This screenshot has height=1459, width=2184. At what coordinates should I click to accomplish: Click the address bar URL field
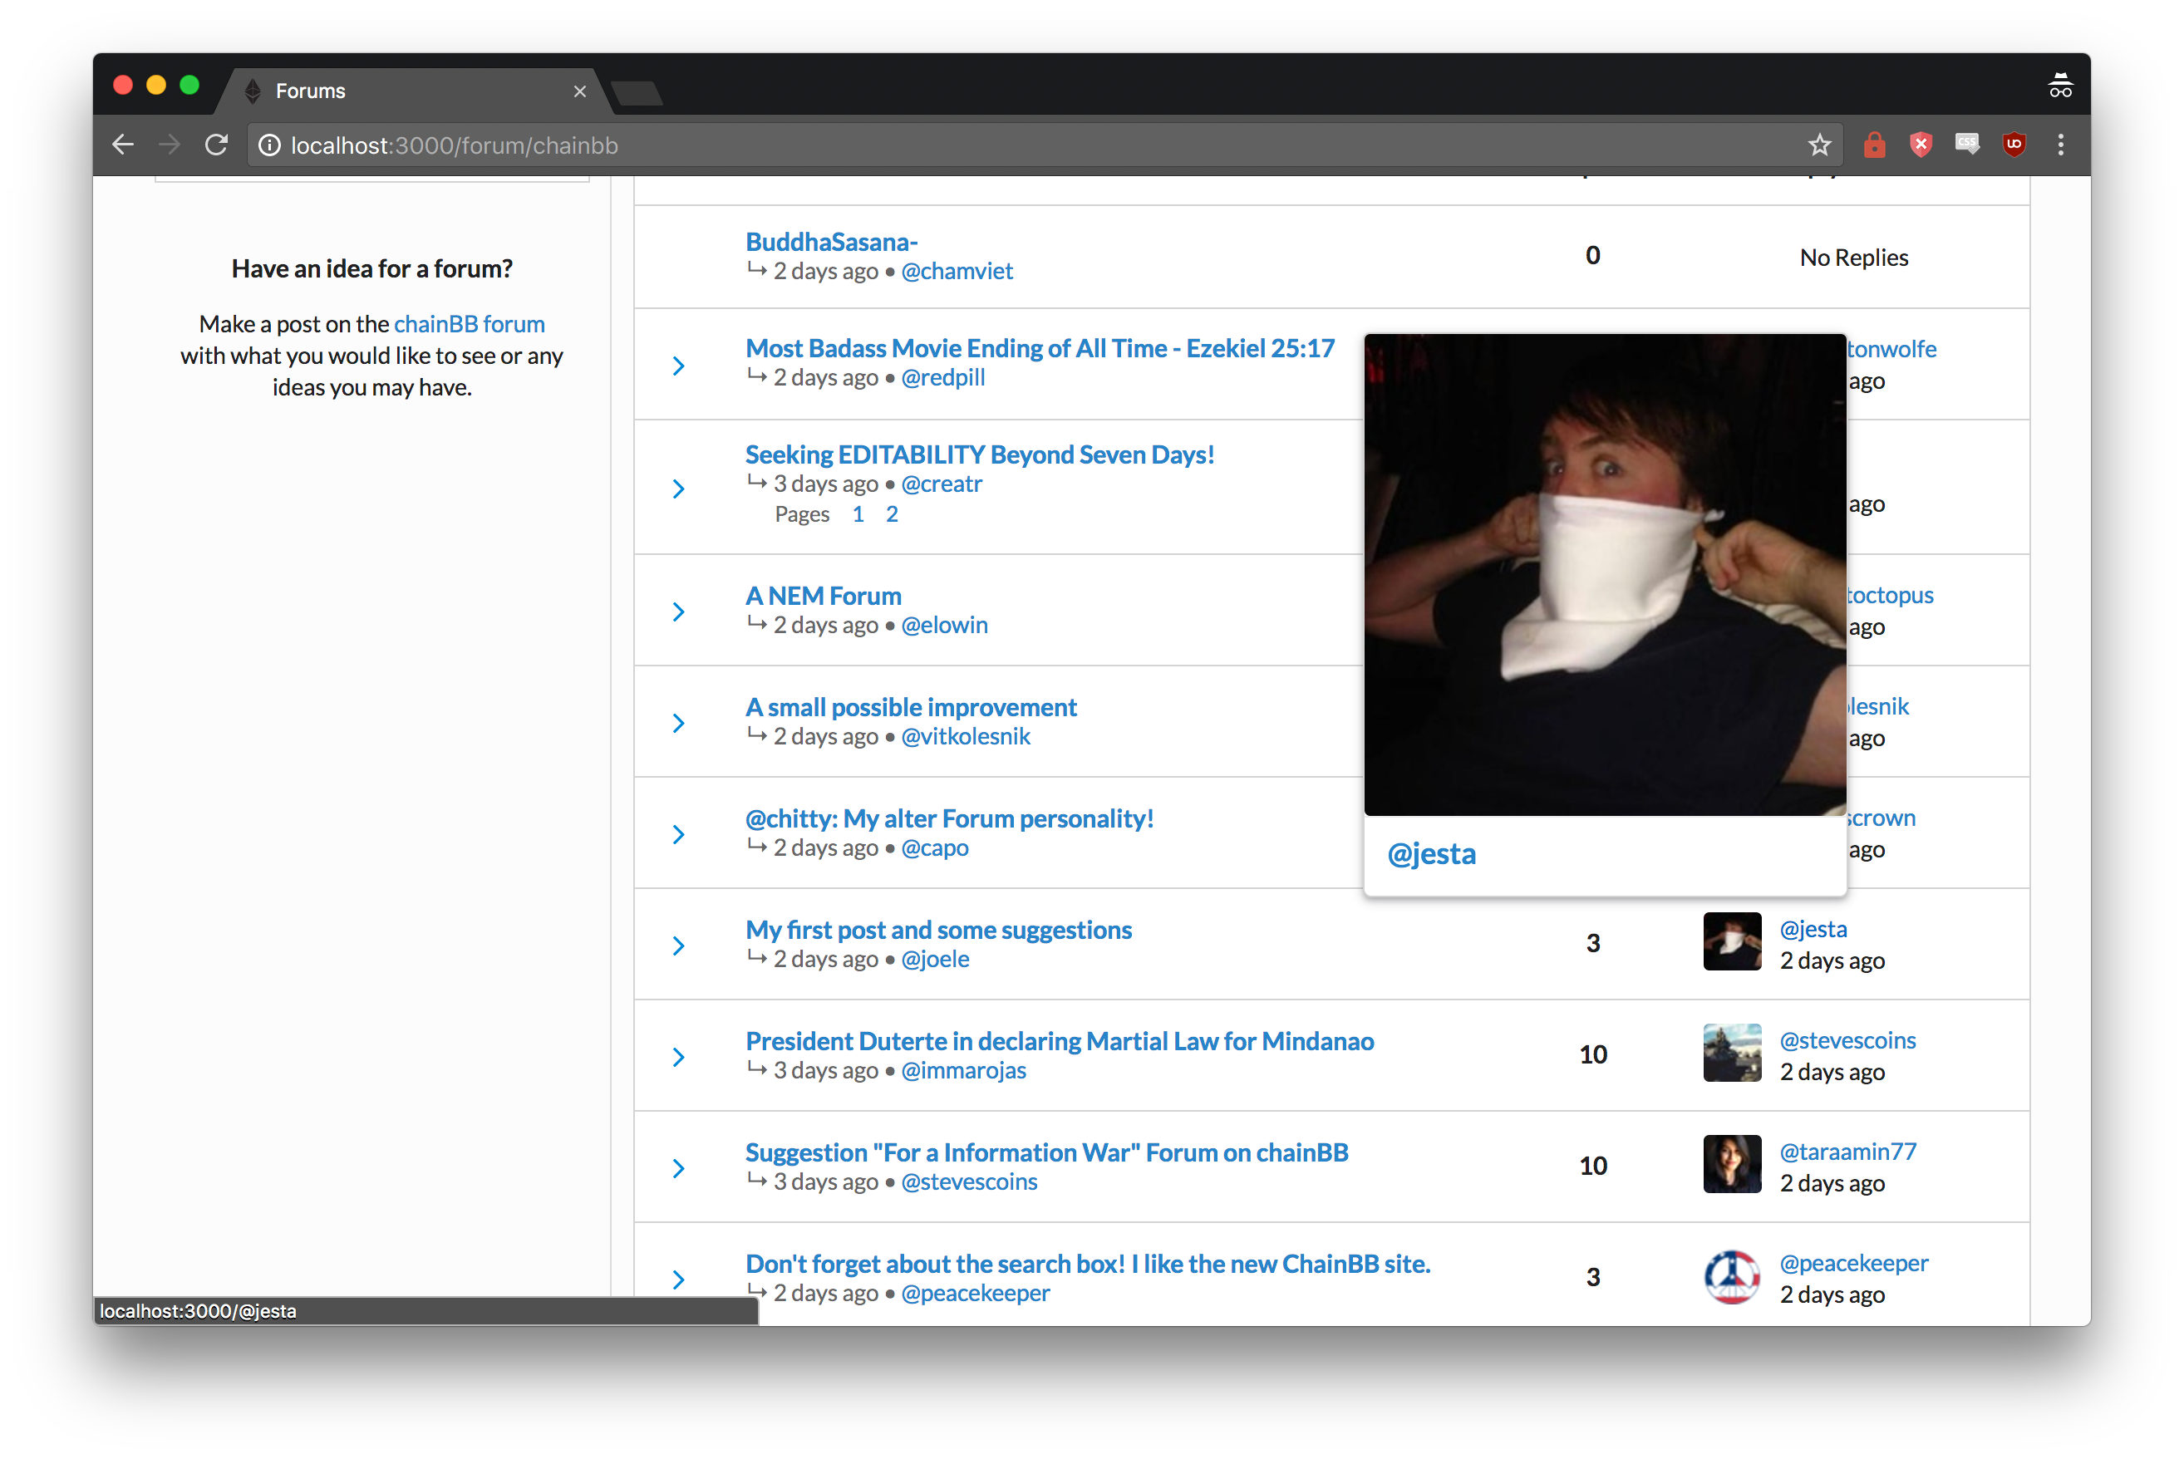point(1042,145)
